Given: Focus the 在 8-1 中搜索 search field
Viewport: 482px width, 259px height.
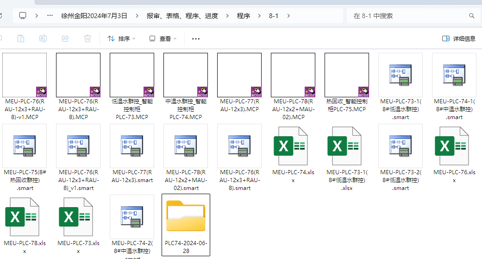Looking at the screenshot, I should [x=413, y=16].
